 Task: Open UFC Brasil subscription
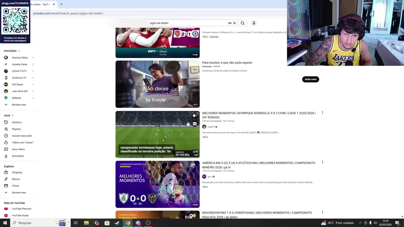[17, 84]
